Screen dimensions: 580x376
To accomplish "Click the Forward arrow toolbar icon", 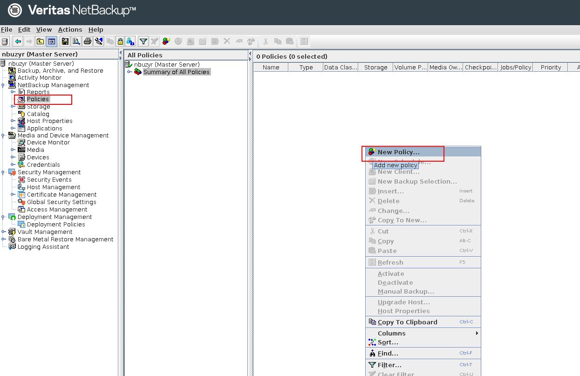I will pyautogui.click(x=29, y=41).
